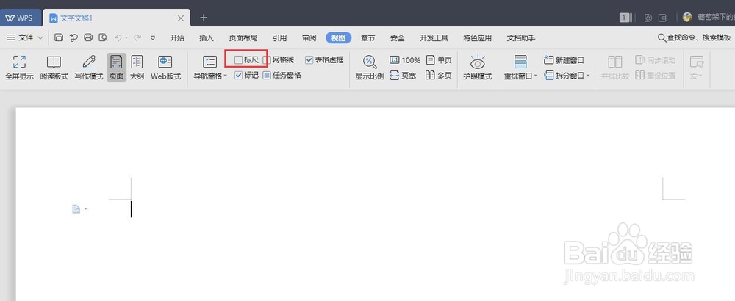This screenshot has width=735, height=301.
Task: Uncheck the 标记 marks checkbox
Action: coord(239,75)
